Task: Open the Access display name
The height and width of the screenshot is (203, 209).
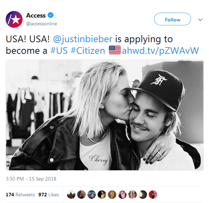Action: 36,15
